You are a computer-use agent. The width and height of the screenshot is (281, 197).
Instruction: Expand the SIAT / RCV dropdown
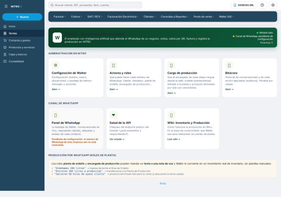(95, 17)
